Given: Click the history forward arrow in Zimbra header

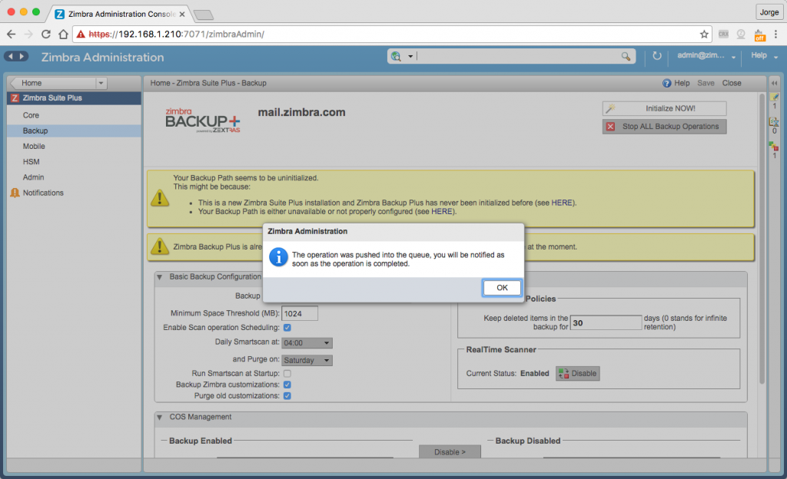Looking at the screenshot, I should click(x=22, y=57).
